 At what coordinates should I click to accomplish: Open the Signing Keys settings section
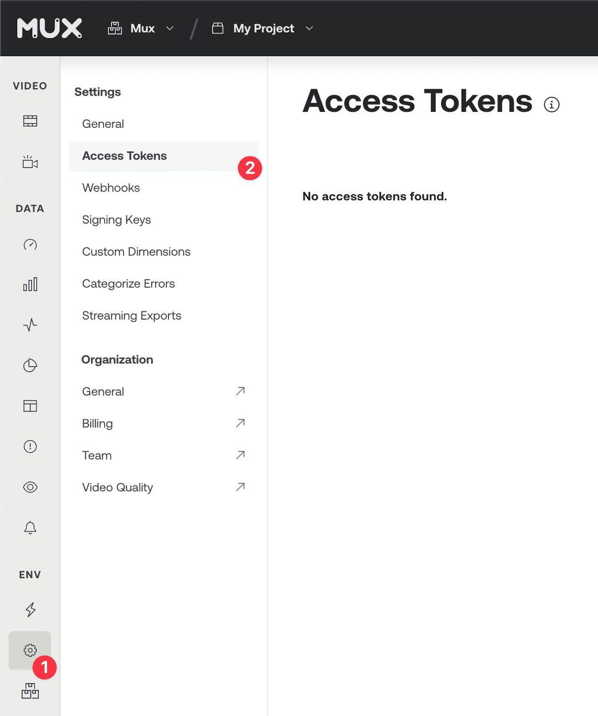click(x=116, y=220)
